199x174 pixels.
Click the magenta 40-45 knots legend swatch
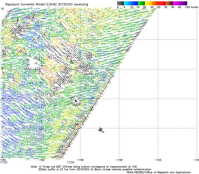pos(176,3)
